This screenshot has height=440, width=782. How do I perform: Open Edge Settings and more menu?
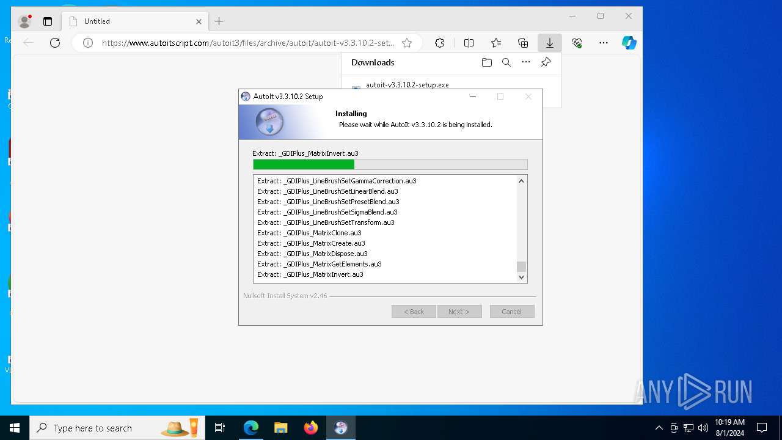pyautogui.click(x=604, y=43)
